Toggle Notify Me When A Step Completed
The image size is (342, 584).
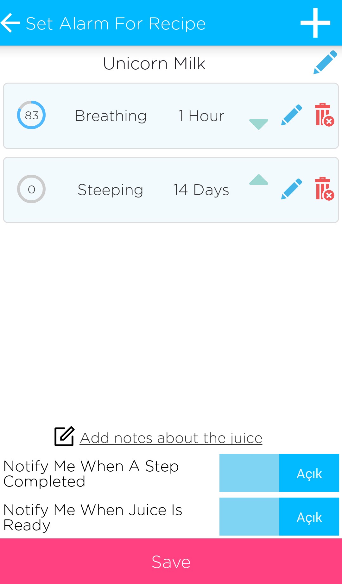tap(279, 473)
